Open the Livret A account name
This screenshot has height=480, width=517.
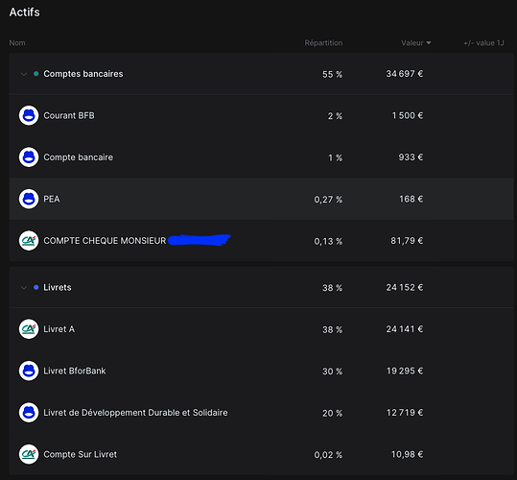coord(59,329)
